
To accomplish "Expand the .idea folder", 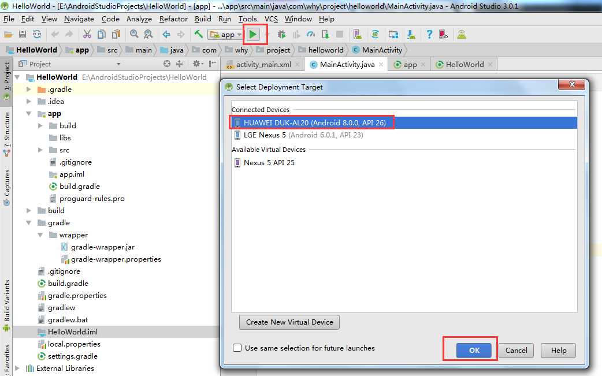I will (29, 101).
